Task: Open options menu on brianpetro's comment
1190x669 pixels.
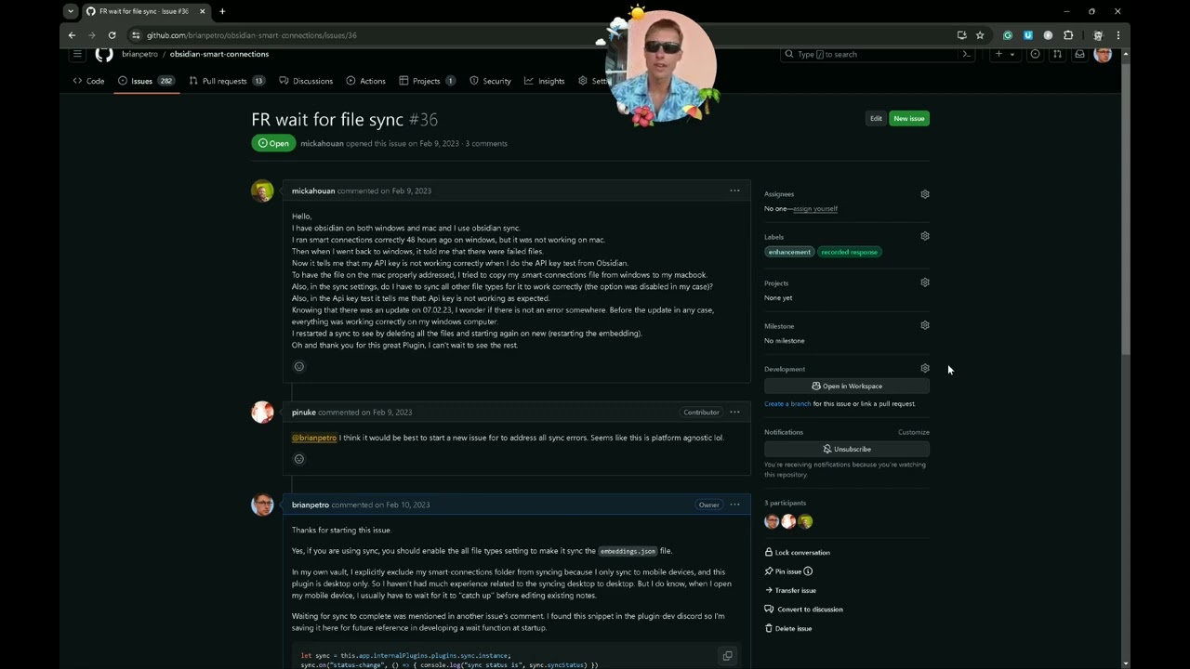Action: (734, 505)
